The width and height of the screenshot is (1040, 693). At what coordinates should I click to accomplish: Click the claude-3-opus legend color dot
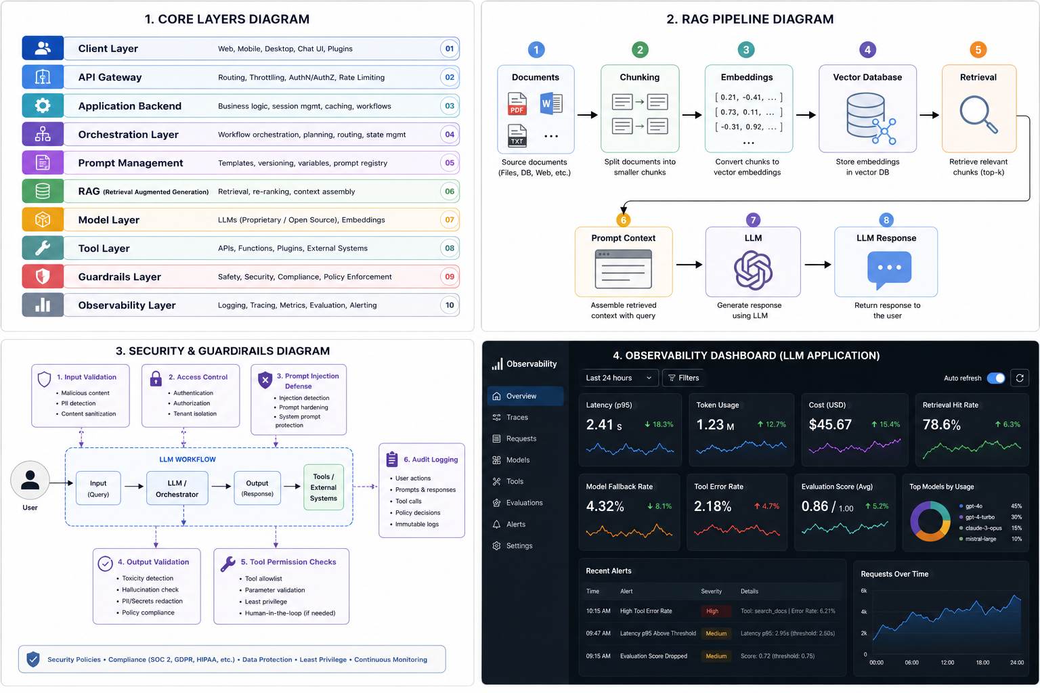[x=961, y=528]
